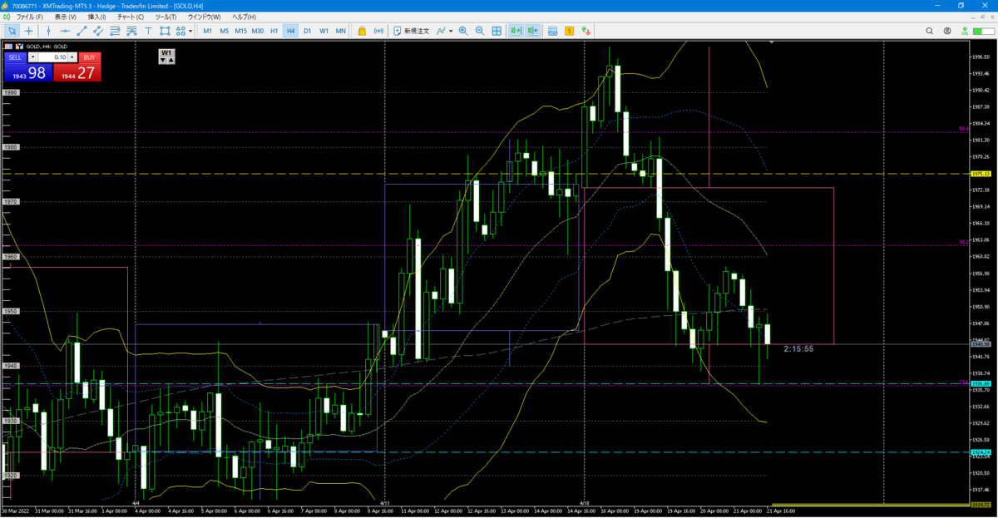Click the W1 indicator label on chart
998x518 pixels.
pos(166,52)
